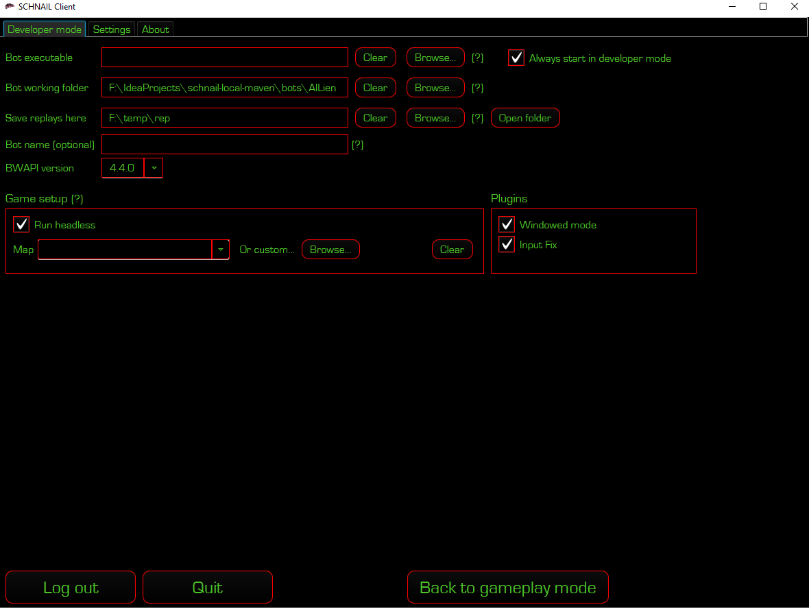Close the SCHNAIL Client window
809x609 pixels.
tap(794, 7)
